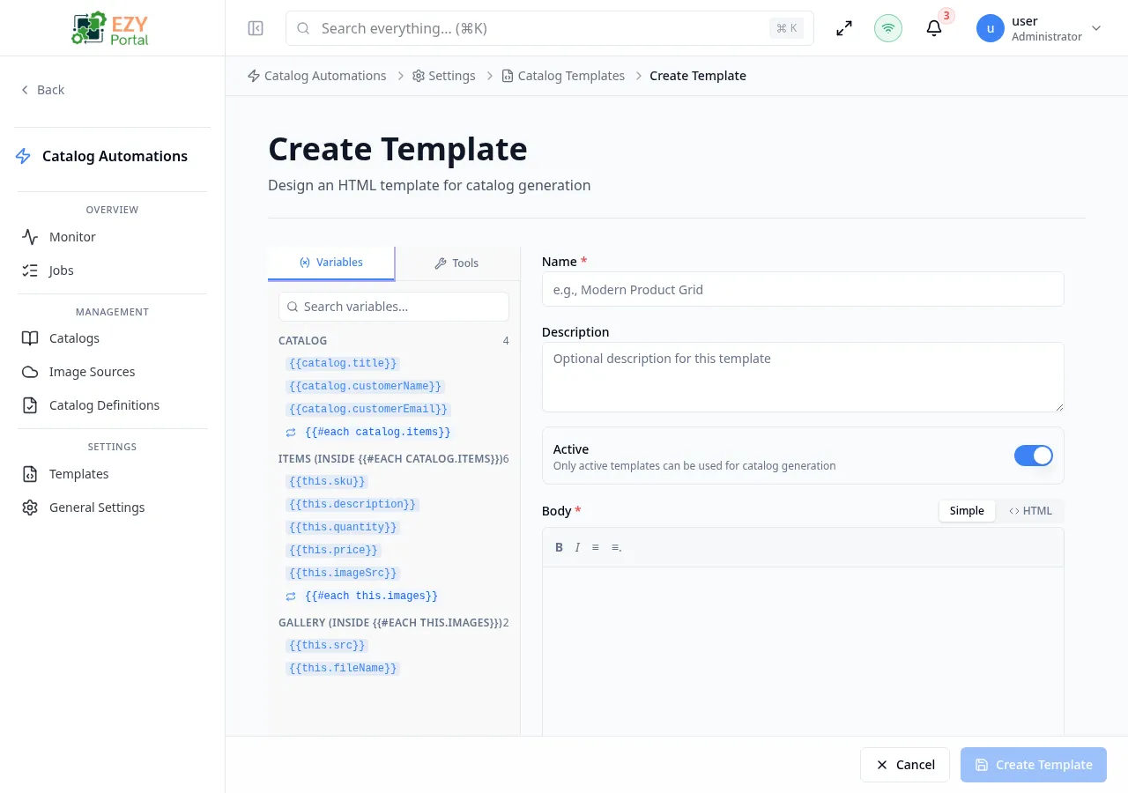1128x793 pixels.
Task: Insert the {{catalog.customerEmail}} variable
Action: pos(368,409)
